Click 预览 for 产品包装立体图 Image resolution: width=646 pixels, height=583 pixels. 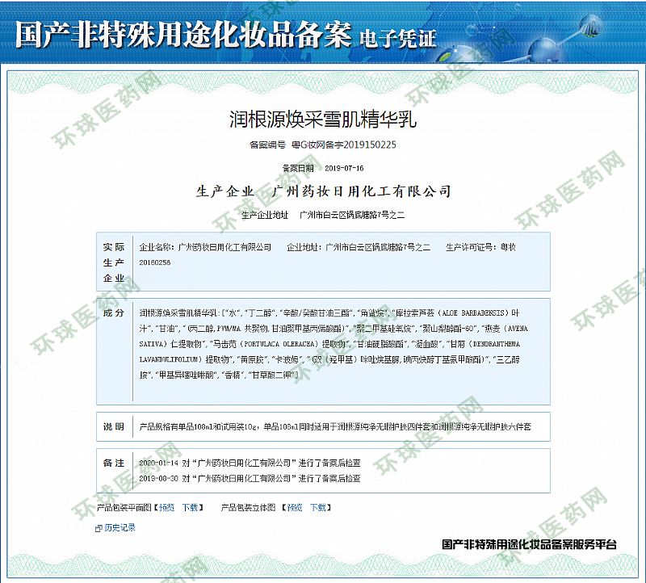tap(295, 508)
